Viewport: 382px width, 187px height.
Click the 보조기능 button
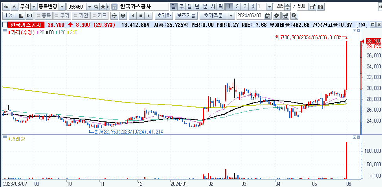186,16
